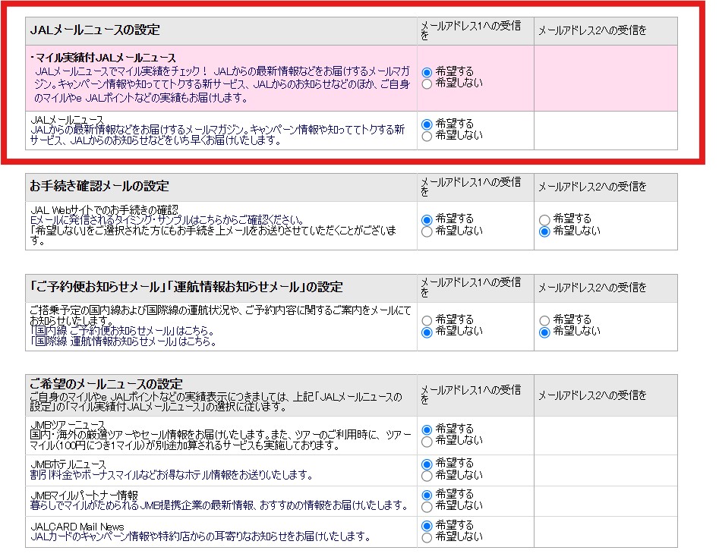This screenshot has height=560, width=719.
Task: Opt out of JMBホテルニュース with 希望しない
Action: coord(427,476)
